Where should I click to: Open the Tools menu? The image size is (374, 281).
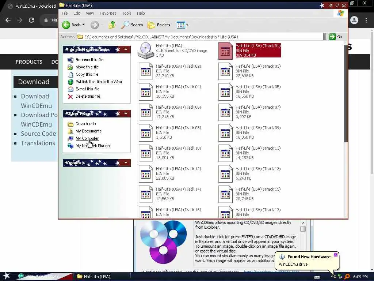(127, 13)
